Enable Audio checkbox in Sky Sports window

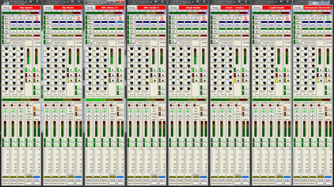point(12,43)
